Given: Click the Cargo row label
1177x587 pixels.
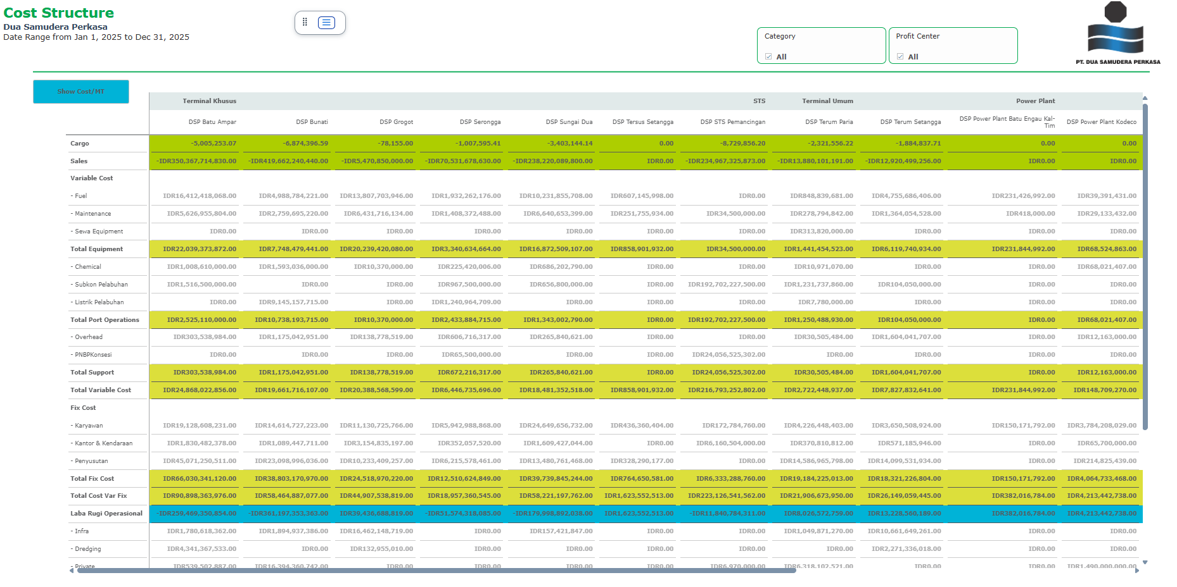Looking at the screenshot, I should click(80, 144).
